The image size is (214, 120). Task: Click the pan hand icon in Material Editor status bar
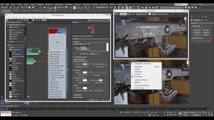point(96,100)
